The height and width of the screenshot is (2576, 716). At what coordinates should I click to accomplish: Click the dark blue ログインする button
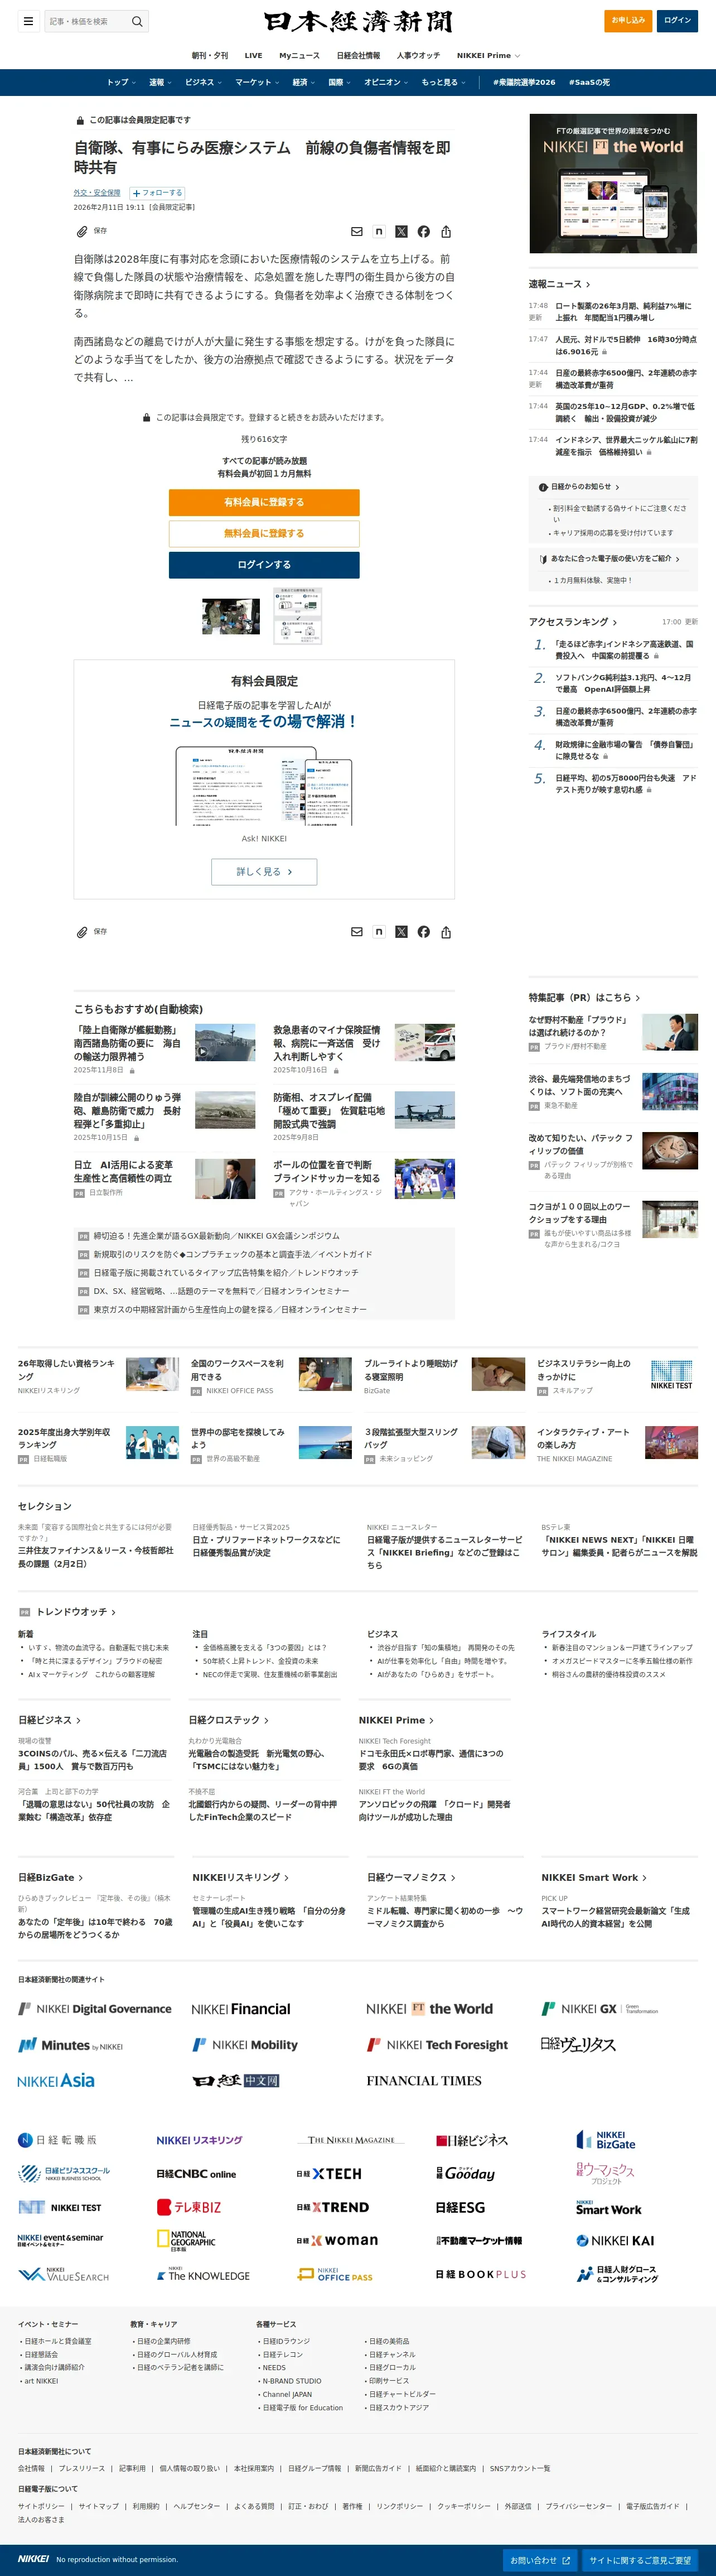point(264,565)
